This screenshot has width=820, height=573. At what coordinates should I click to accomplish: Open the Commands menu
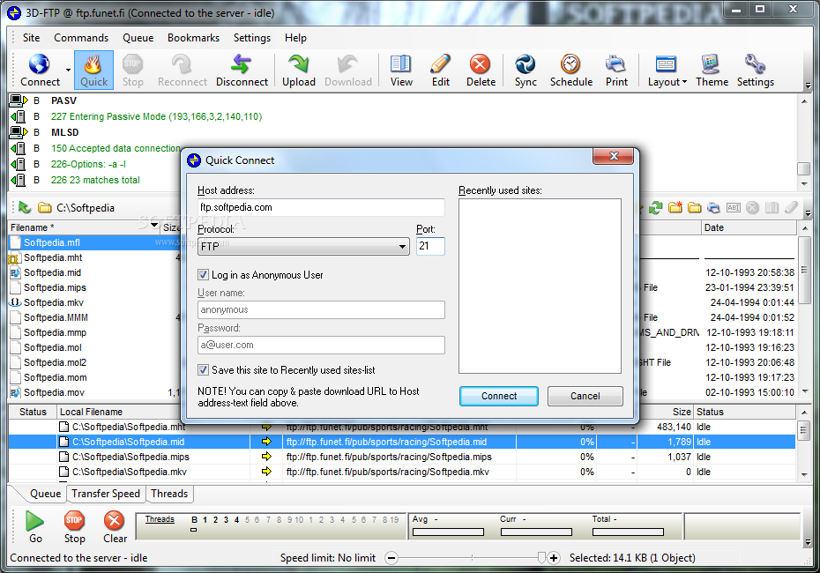81,38
